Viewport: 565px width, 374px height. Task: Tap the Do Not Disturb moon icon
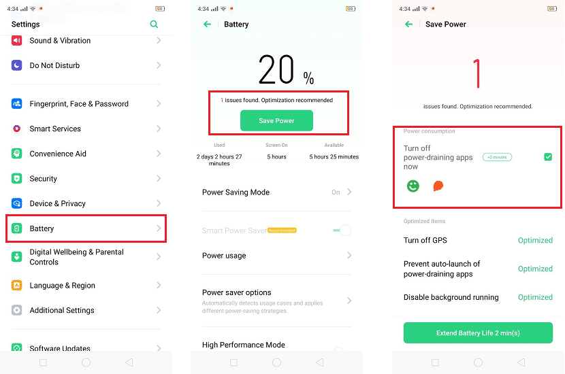click(16, 65)
